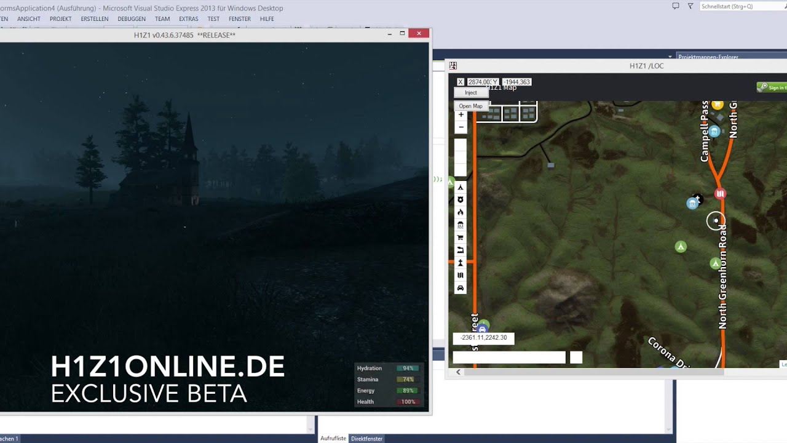This screenshot has width=787, height=443.
Task: Click the H1Z1 game window title bar
Action: [x=184, y=35]
